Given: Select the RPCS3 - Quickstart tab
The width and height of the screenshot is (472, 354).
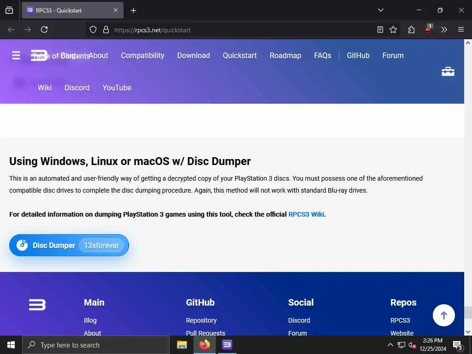Looking at the screenshot, I should pos(72,10).
